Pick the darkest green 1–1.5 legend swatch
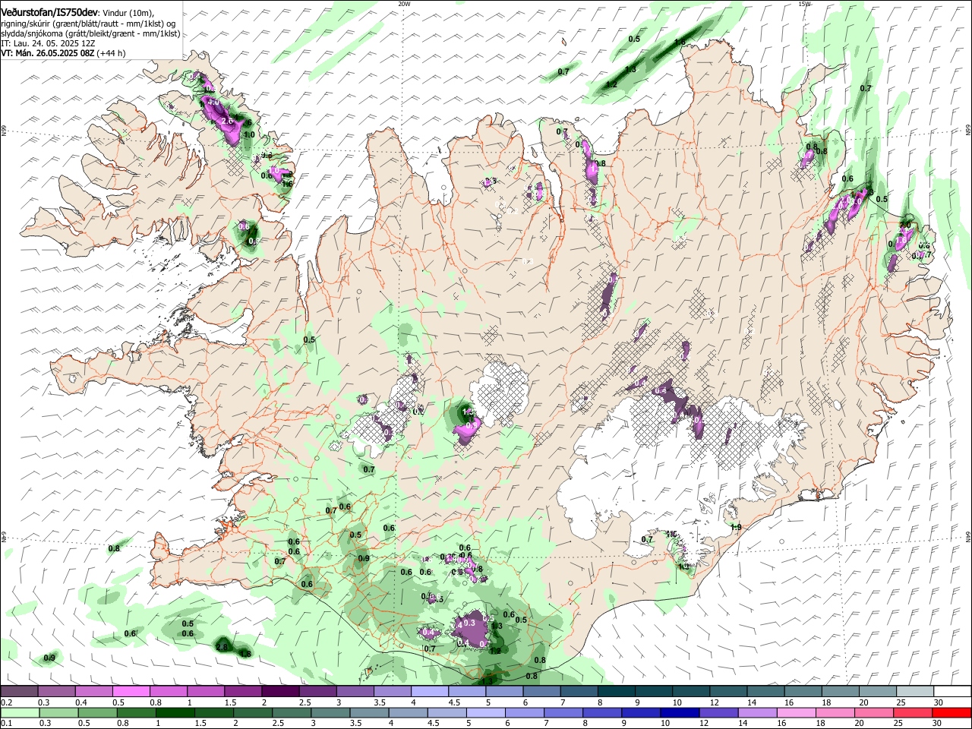 (x=175, y=712)
